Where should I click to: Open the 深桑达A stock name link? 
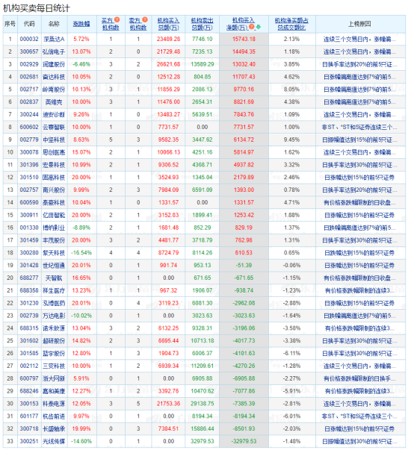point(54,39)
